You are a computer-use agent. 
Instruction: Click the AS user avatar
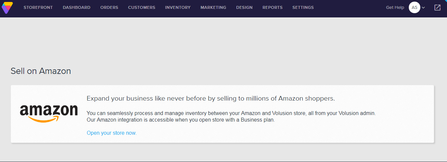(414, 8)
